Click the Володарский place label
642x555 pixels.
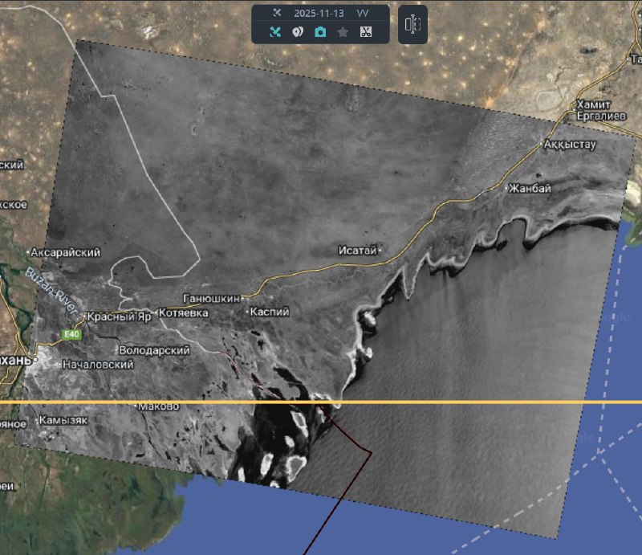tap(153, 350)
